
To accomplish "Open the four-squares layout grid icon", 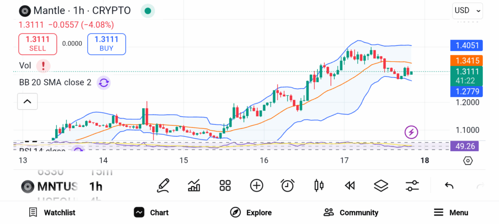I will [x=225, y=186].
